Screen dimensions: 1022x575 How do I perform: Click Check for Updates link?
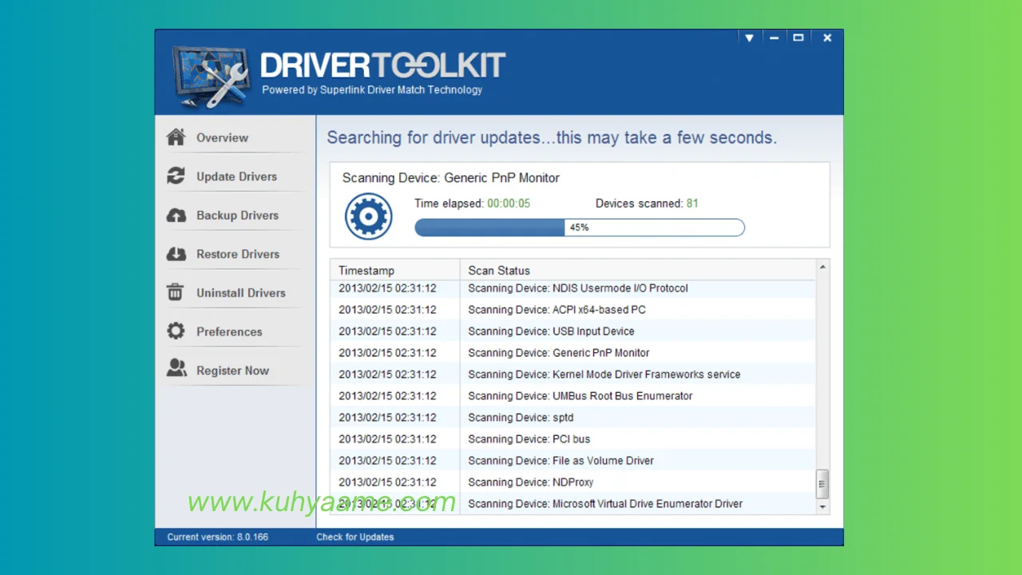click(x=355, y=537)
